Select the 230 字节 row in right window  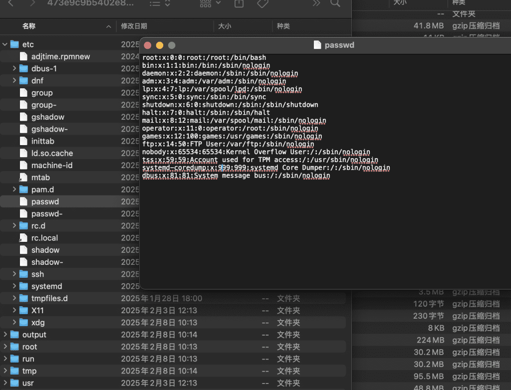[x=432, y=316]
